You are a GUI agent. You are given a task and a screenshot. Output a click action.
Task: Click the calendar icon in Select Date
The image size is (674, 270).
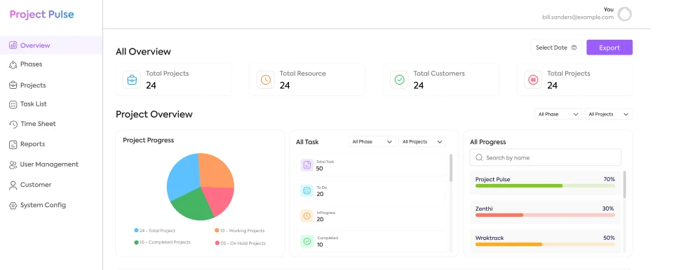point(574,48)
